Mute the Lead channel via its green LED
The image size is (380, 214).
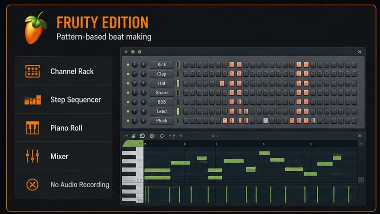tap(128, 111)
